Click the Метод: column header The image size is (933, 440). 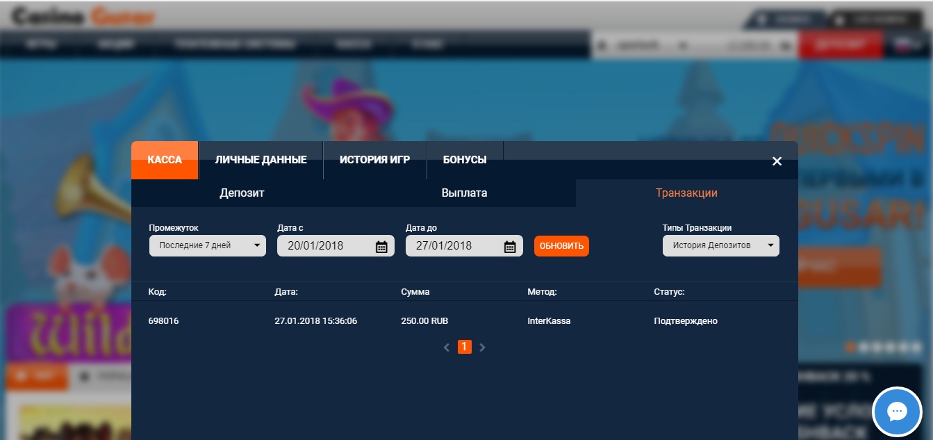pos(543,292)
